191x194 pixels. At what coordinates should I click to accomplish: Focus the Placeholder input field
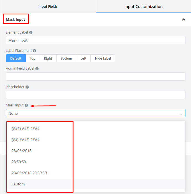(x=95, y=95)
